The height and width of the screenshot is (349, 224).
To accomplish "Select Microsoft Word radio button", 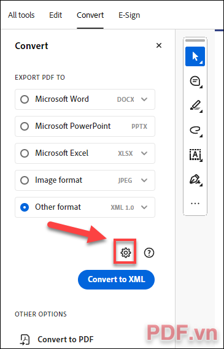I will [x=25, y=99].
